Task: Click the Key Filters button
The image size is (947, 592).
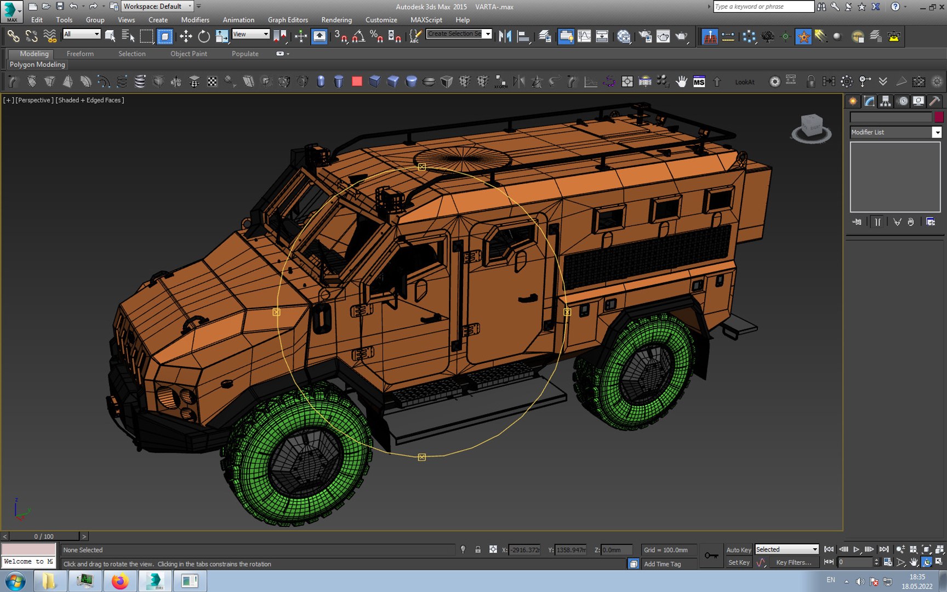Action: pos(793,562)
